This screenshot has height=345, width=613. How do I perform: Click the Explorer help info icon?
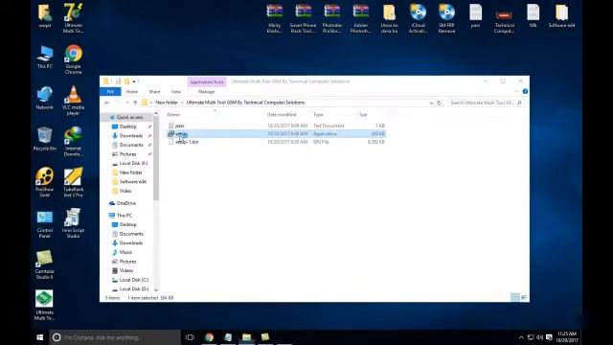[x=525, y=91]
